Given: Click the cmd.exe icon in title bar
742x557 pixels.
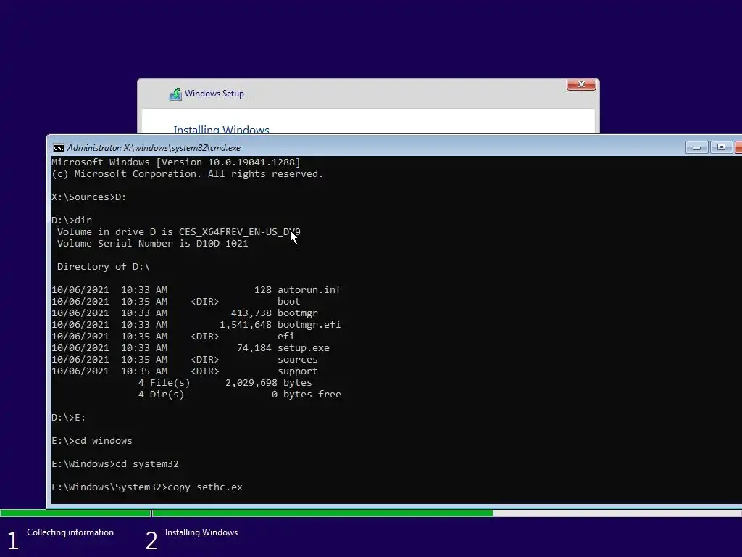Looking at the screenshot, I should tap(58, 148).
